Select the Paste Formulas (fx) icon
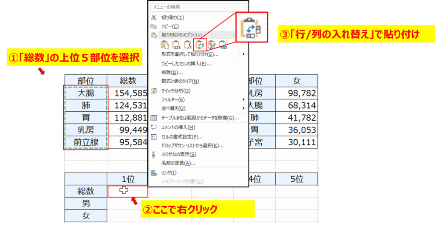This screenshot has height=226, width=435. [x=188, y=44]
